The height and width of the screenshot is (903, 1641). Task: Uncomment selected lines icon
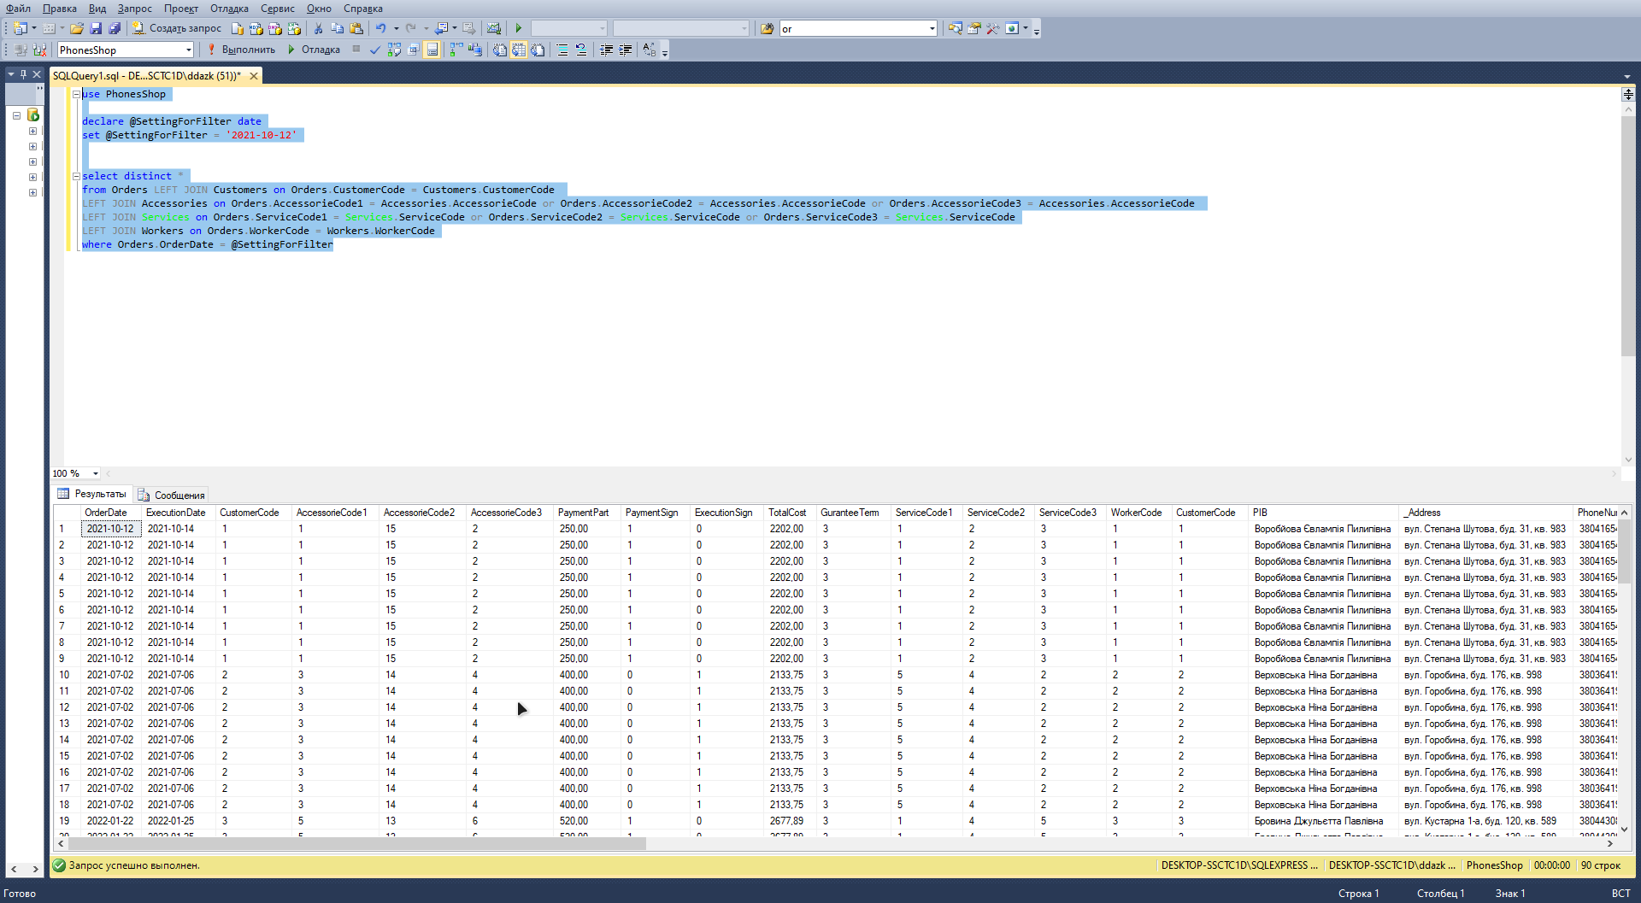pyautogui.click(x=581, y=50)
